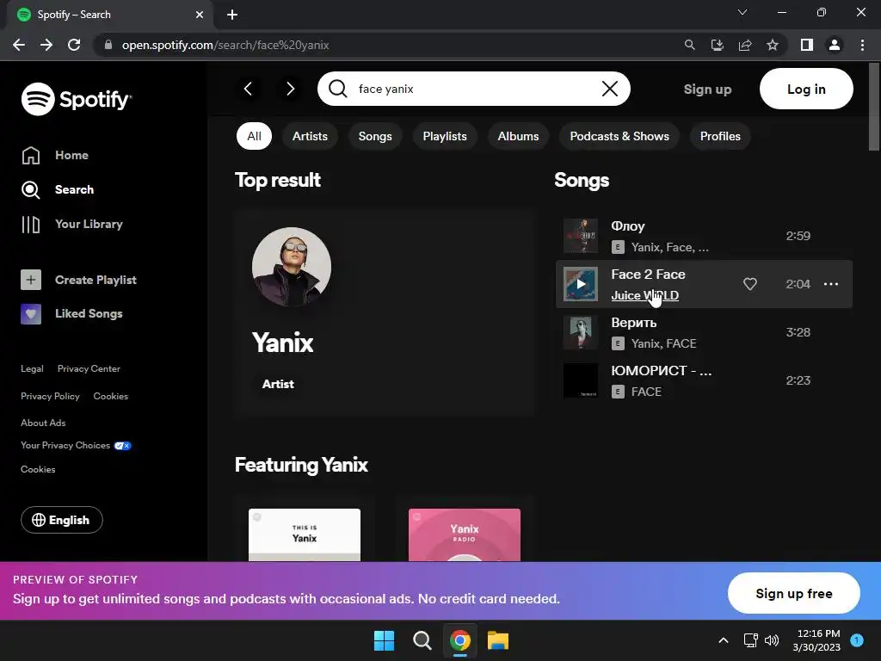The width and height of the screenshot is (881, 661).
Task: Like Face 2 Face with heart icon
Action: tap(749, 284)
